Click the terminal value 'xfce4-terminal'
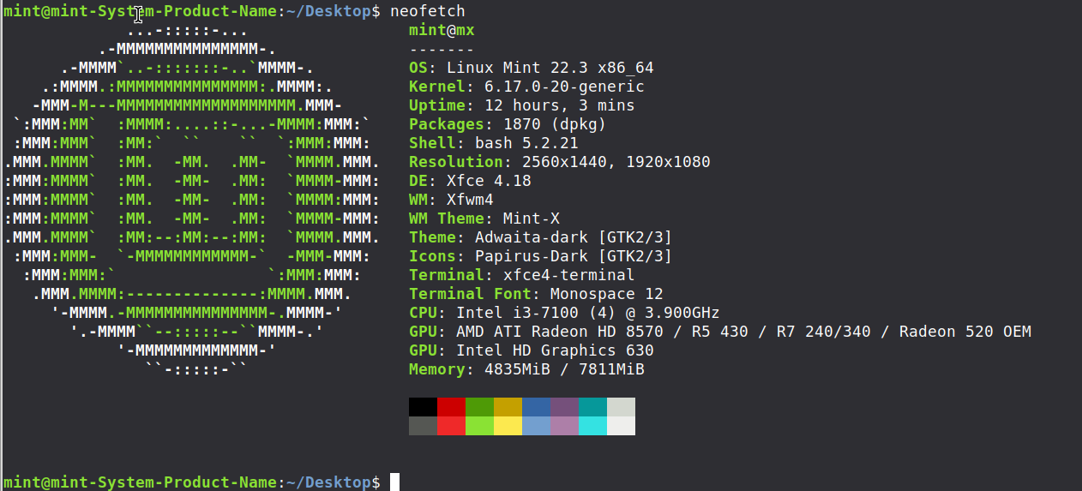Screen dimensions: 1082x491 (x=569, y=275)
